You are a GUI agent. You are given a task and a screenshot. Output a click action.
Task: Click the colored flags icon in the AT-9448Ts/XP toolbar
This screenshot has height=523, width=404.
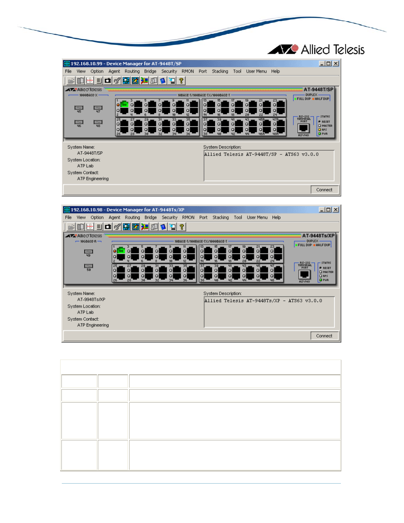(145, 227)
